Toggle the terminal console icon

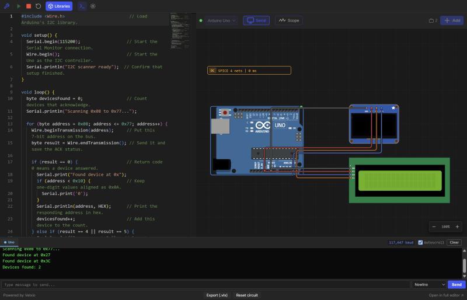(82, 6)
